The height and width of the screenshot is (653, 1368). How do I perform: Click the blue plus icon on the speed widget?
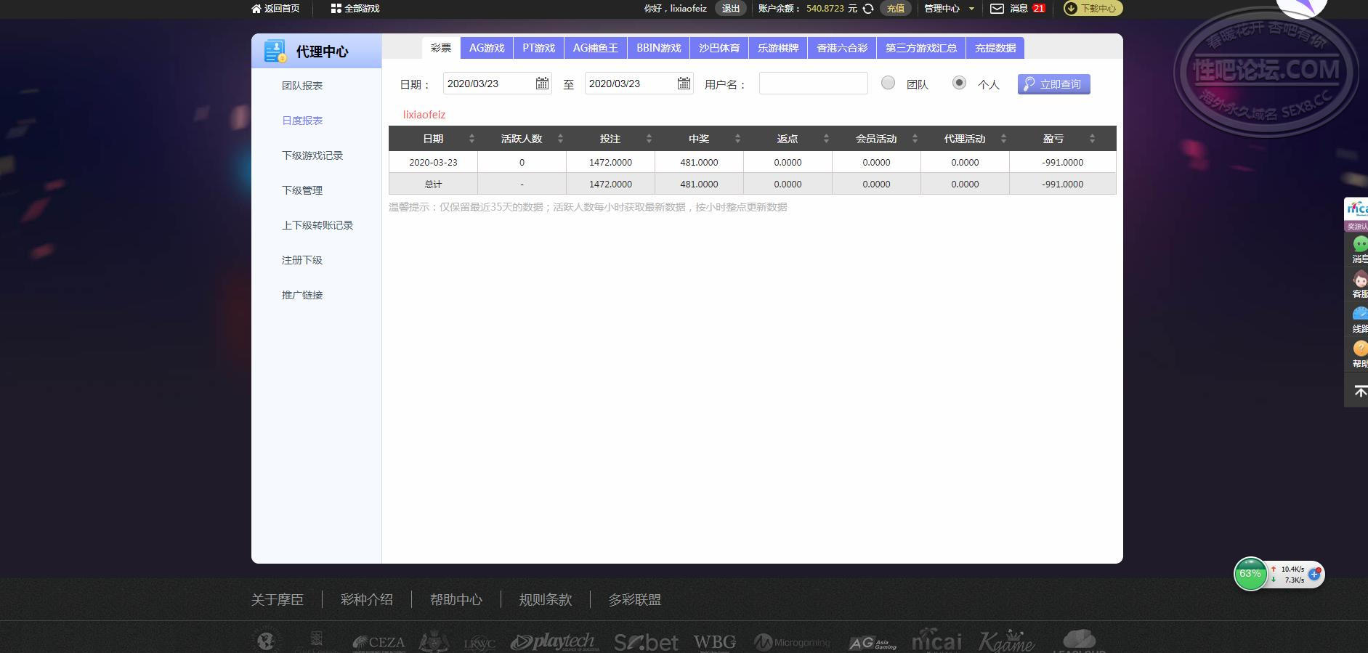point(1314,574)
